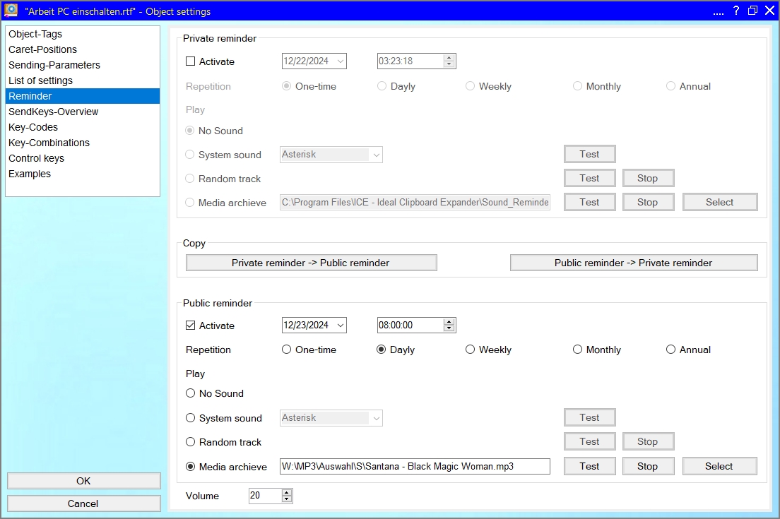Select Key-Combinations in the left list
The image size is (780, 519).
click(x=49, y=143)
